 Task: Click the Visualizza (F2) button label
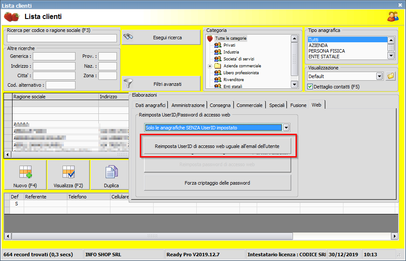68,186
